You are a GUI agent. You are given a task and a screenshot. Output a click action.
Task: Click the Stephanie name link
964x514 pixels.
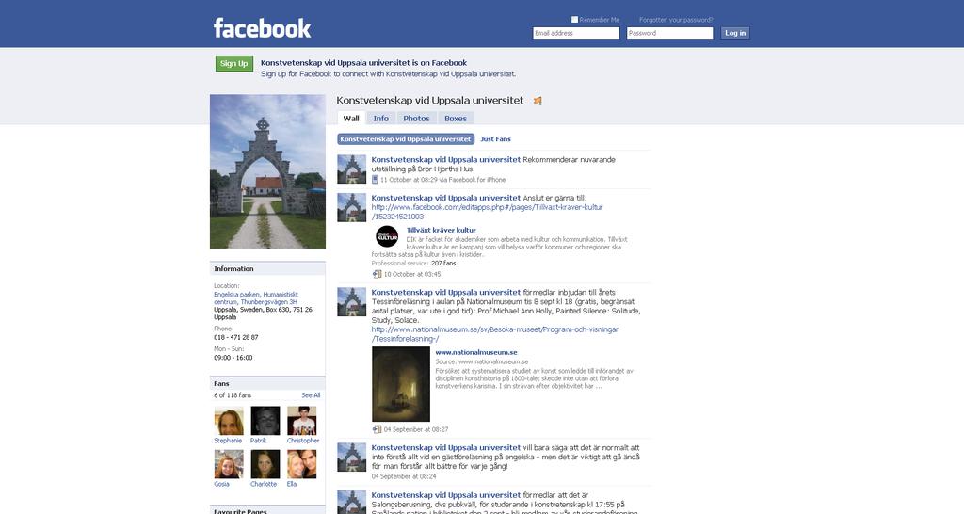pos(228,441)
